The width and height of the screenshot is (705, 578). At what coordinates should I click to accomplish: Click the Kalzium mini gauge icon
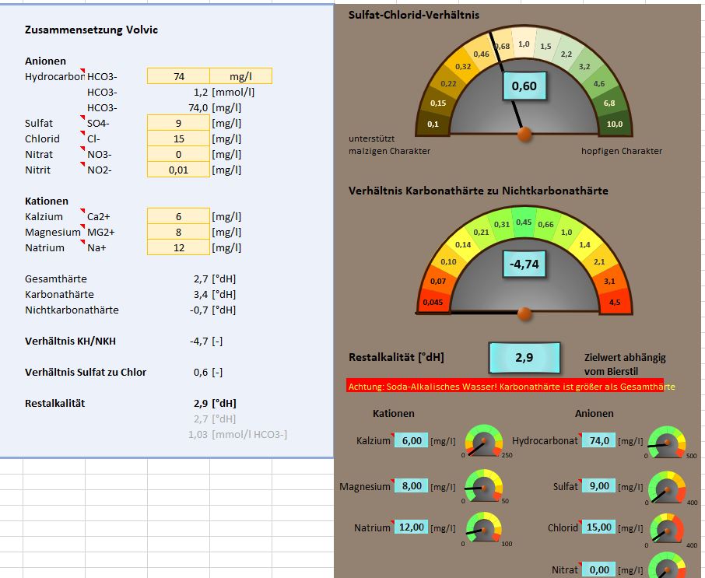pyautogui.click(x=482, y=440)
